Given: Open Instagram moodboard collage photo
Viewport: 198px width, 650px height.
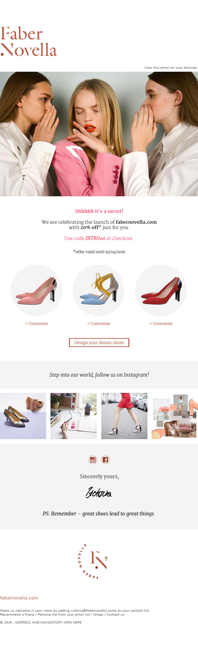Looking at the screenshot, I should [175, 416].
